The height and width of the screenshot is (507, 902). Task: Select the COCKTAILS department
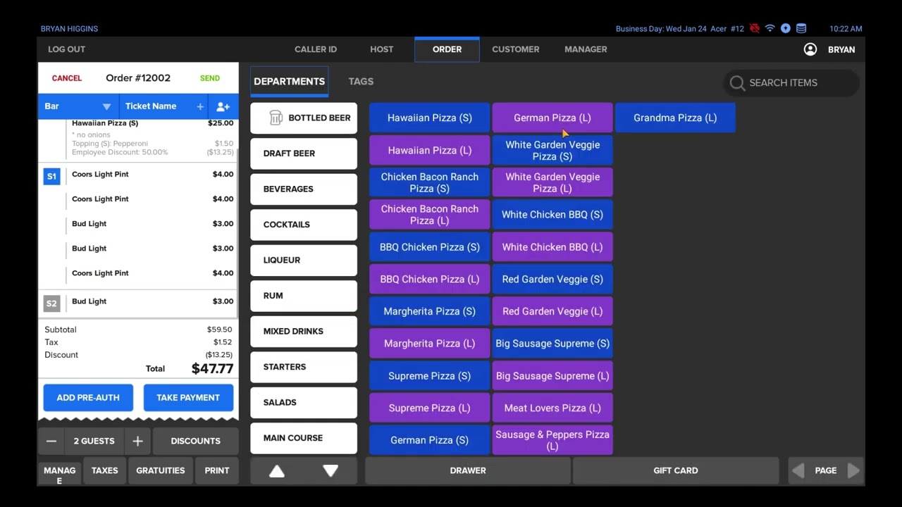pyautogui.click(x=304, y=225)
